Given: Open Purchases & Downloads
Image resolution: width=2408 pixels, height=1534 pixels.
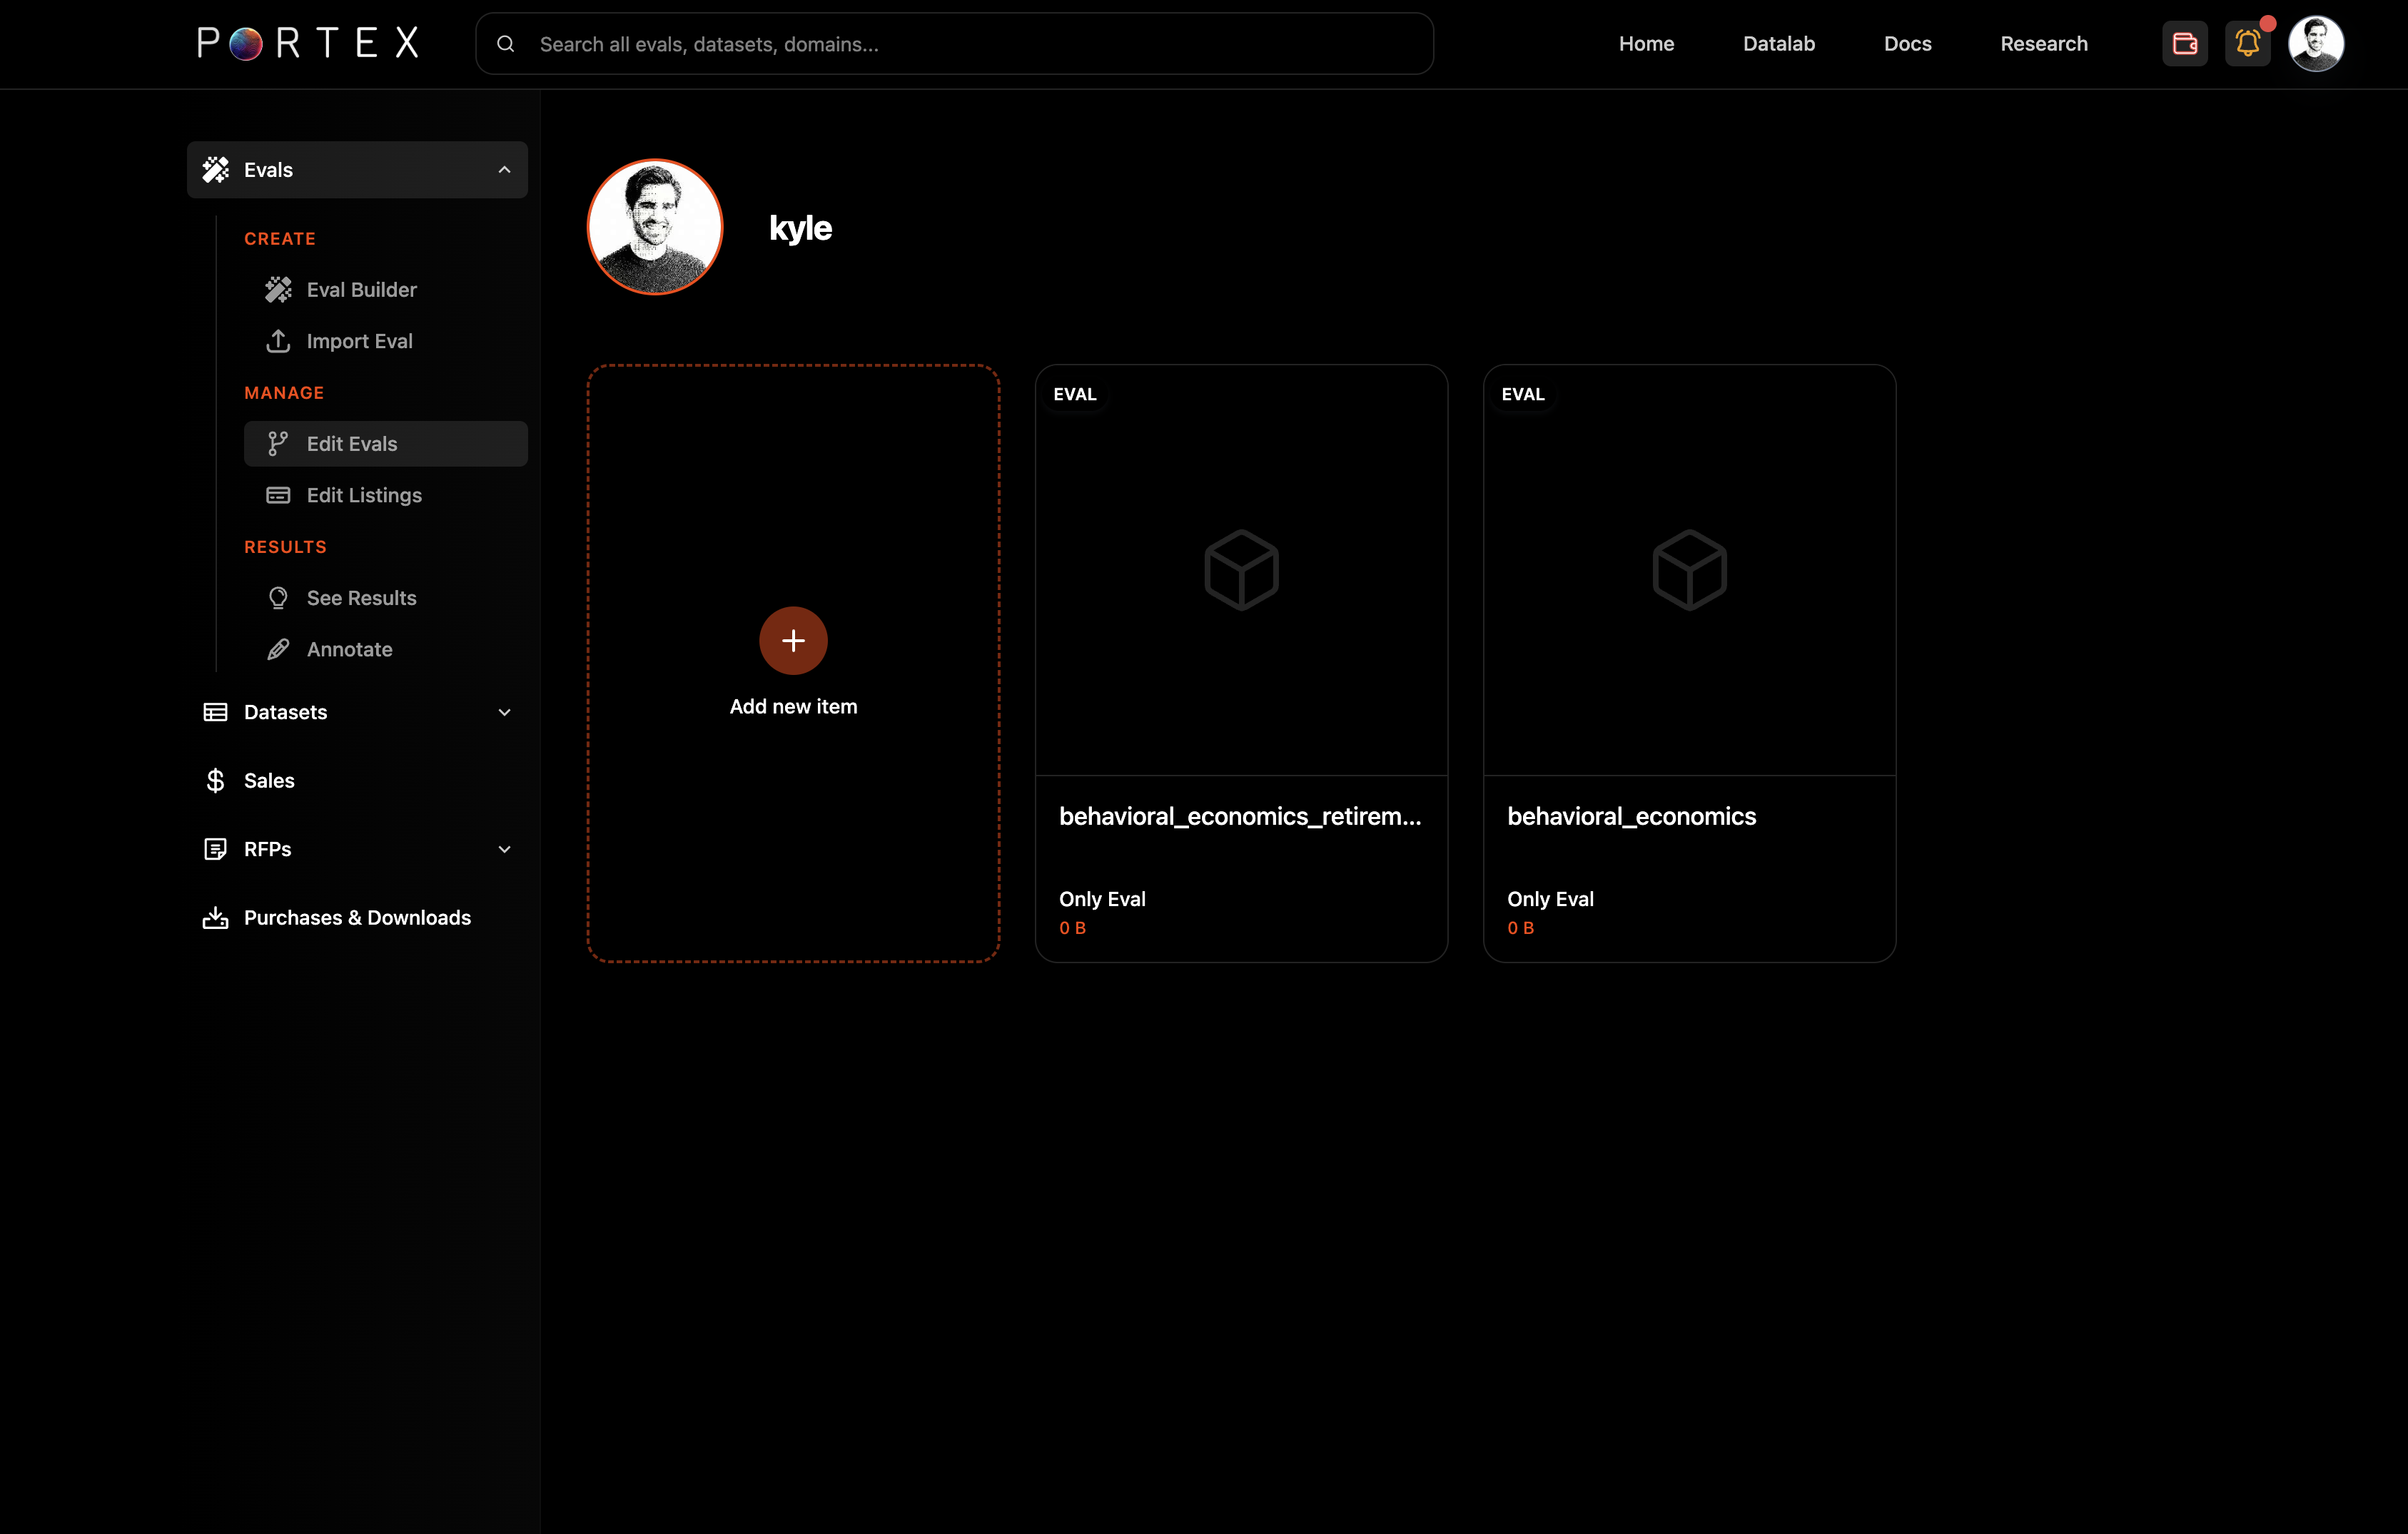Looking at the screenshot, I should 357,917.
